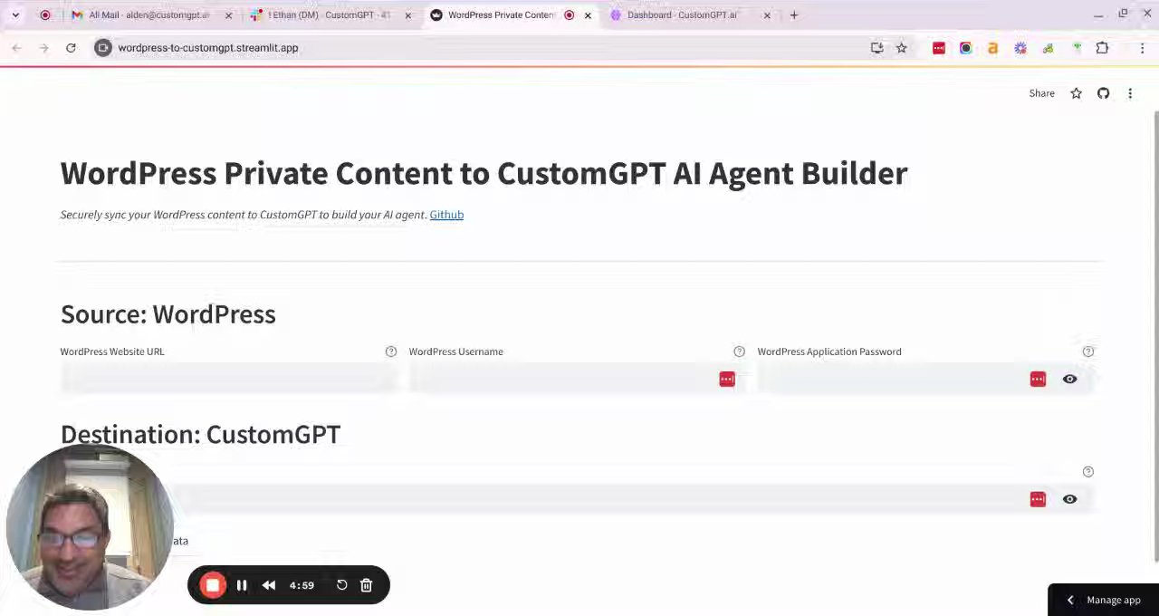Click the address bar showing wordpress-to-customgpt.streamlit.app
Screen dimensions: 1159x616
pyautogui.click(x=489, y=48)
